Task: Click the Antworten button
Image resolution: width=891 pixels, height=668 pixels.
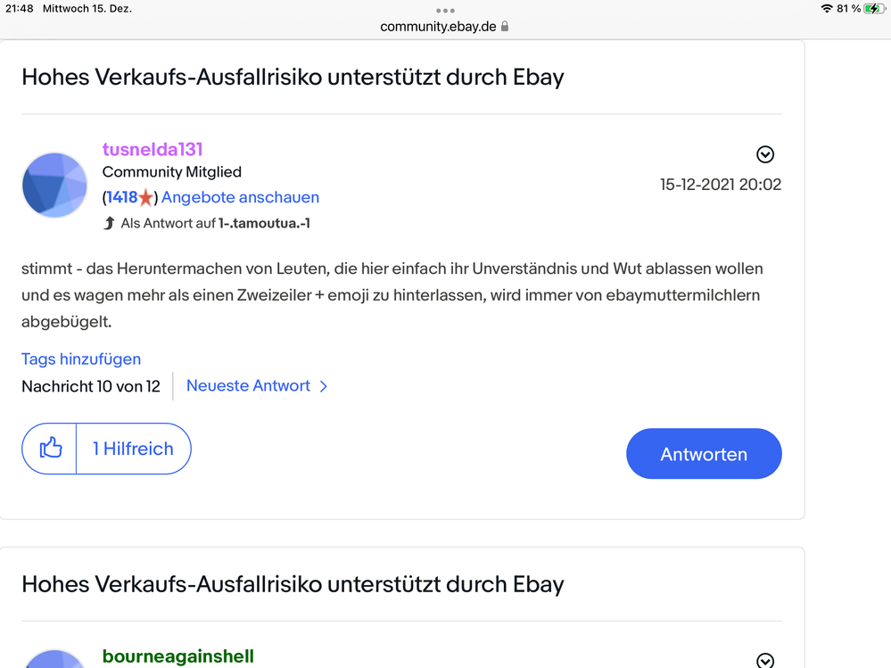Action: (704, 454)
